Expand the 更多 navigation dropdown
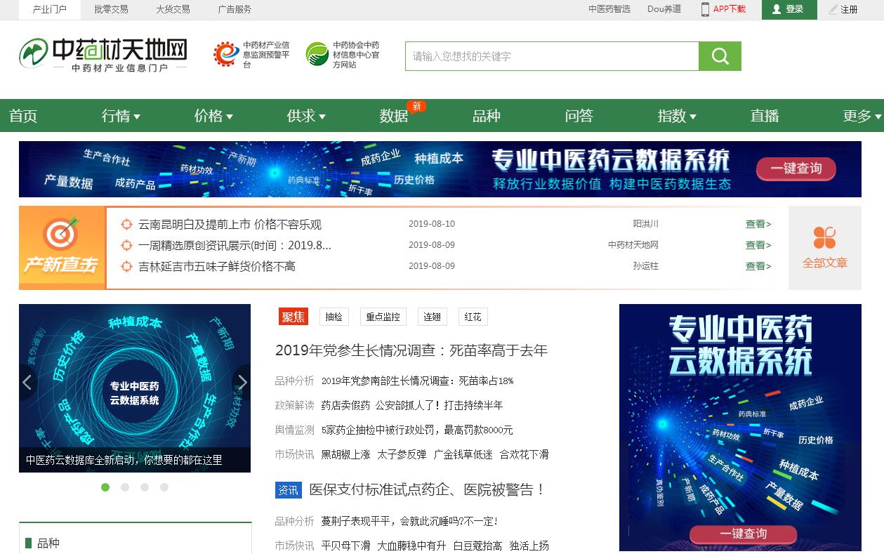884x554 pixels. [x=862, y=116]
